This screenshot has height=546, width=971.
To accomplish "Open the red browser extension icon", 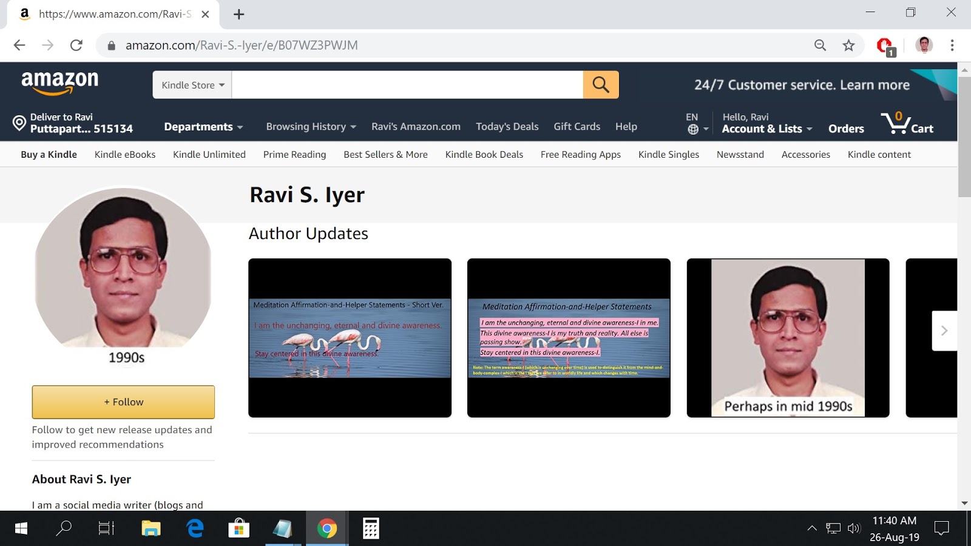I will (885, 46).
